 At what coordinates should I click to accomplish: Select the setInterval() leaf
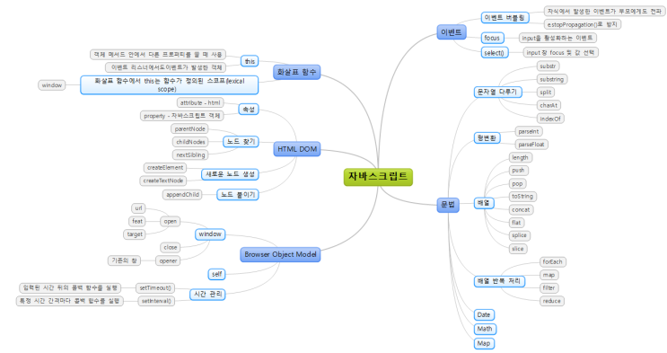pos(156,301)
